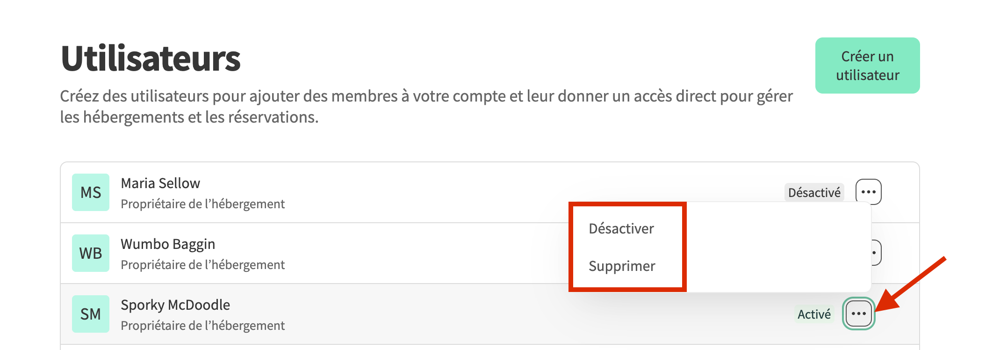Click the role text under Sporky McDoodle
This screenshot has width=993, height=350.
tap(202, 326)
